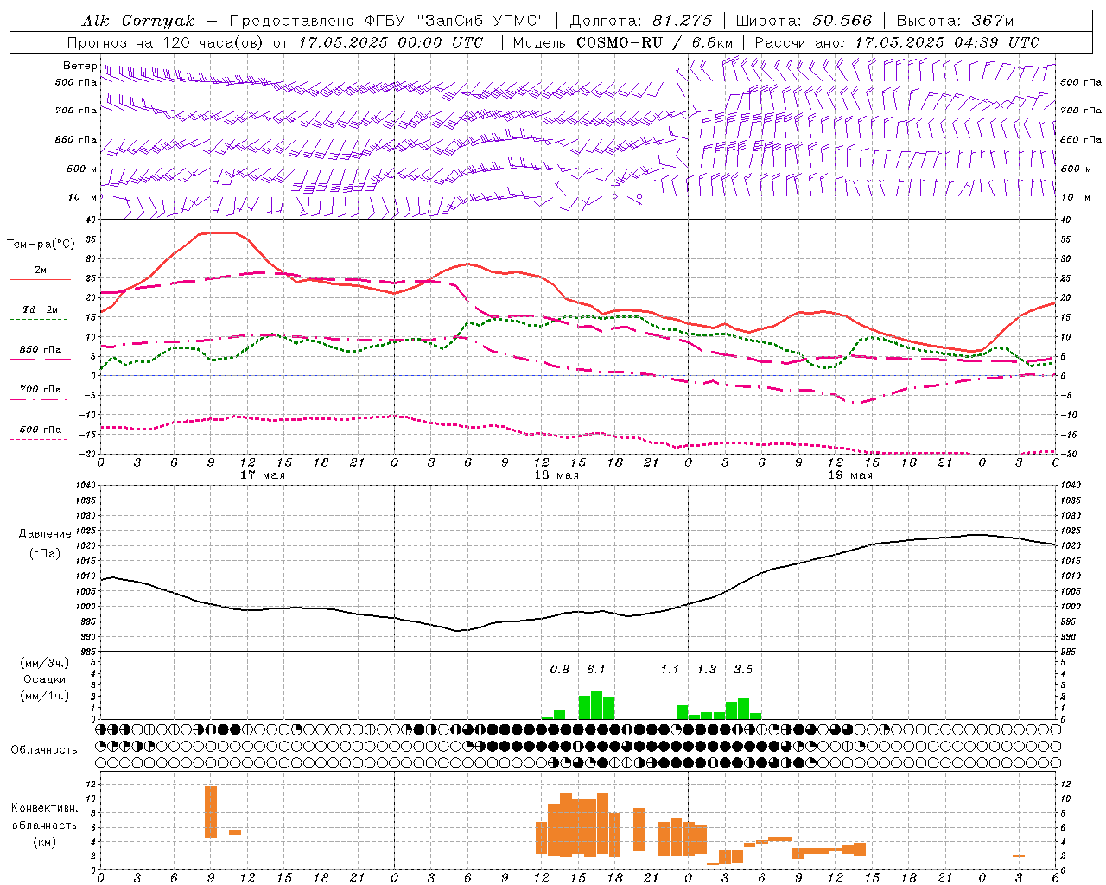
Task: Select the Прогноз на 120 часа(ов) text
Action: click(x=167, y=42)
